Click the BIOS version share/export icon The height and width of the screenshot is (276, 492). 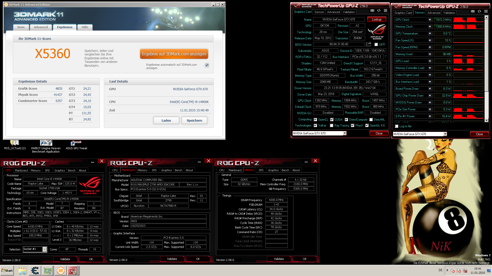368,44
